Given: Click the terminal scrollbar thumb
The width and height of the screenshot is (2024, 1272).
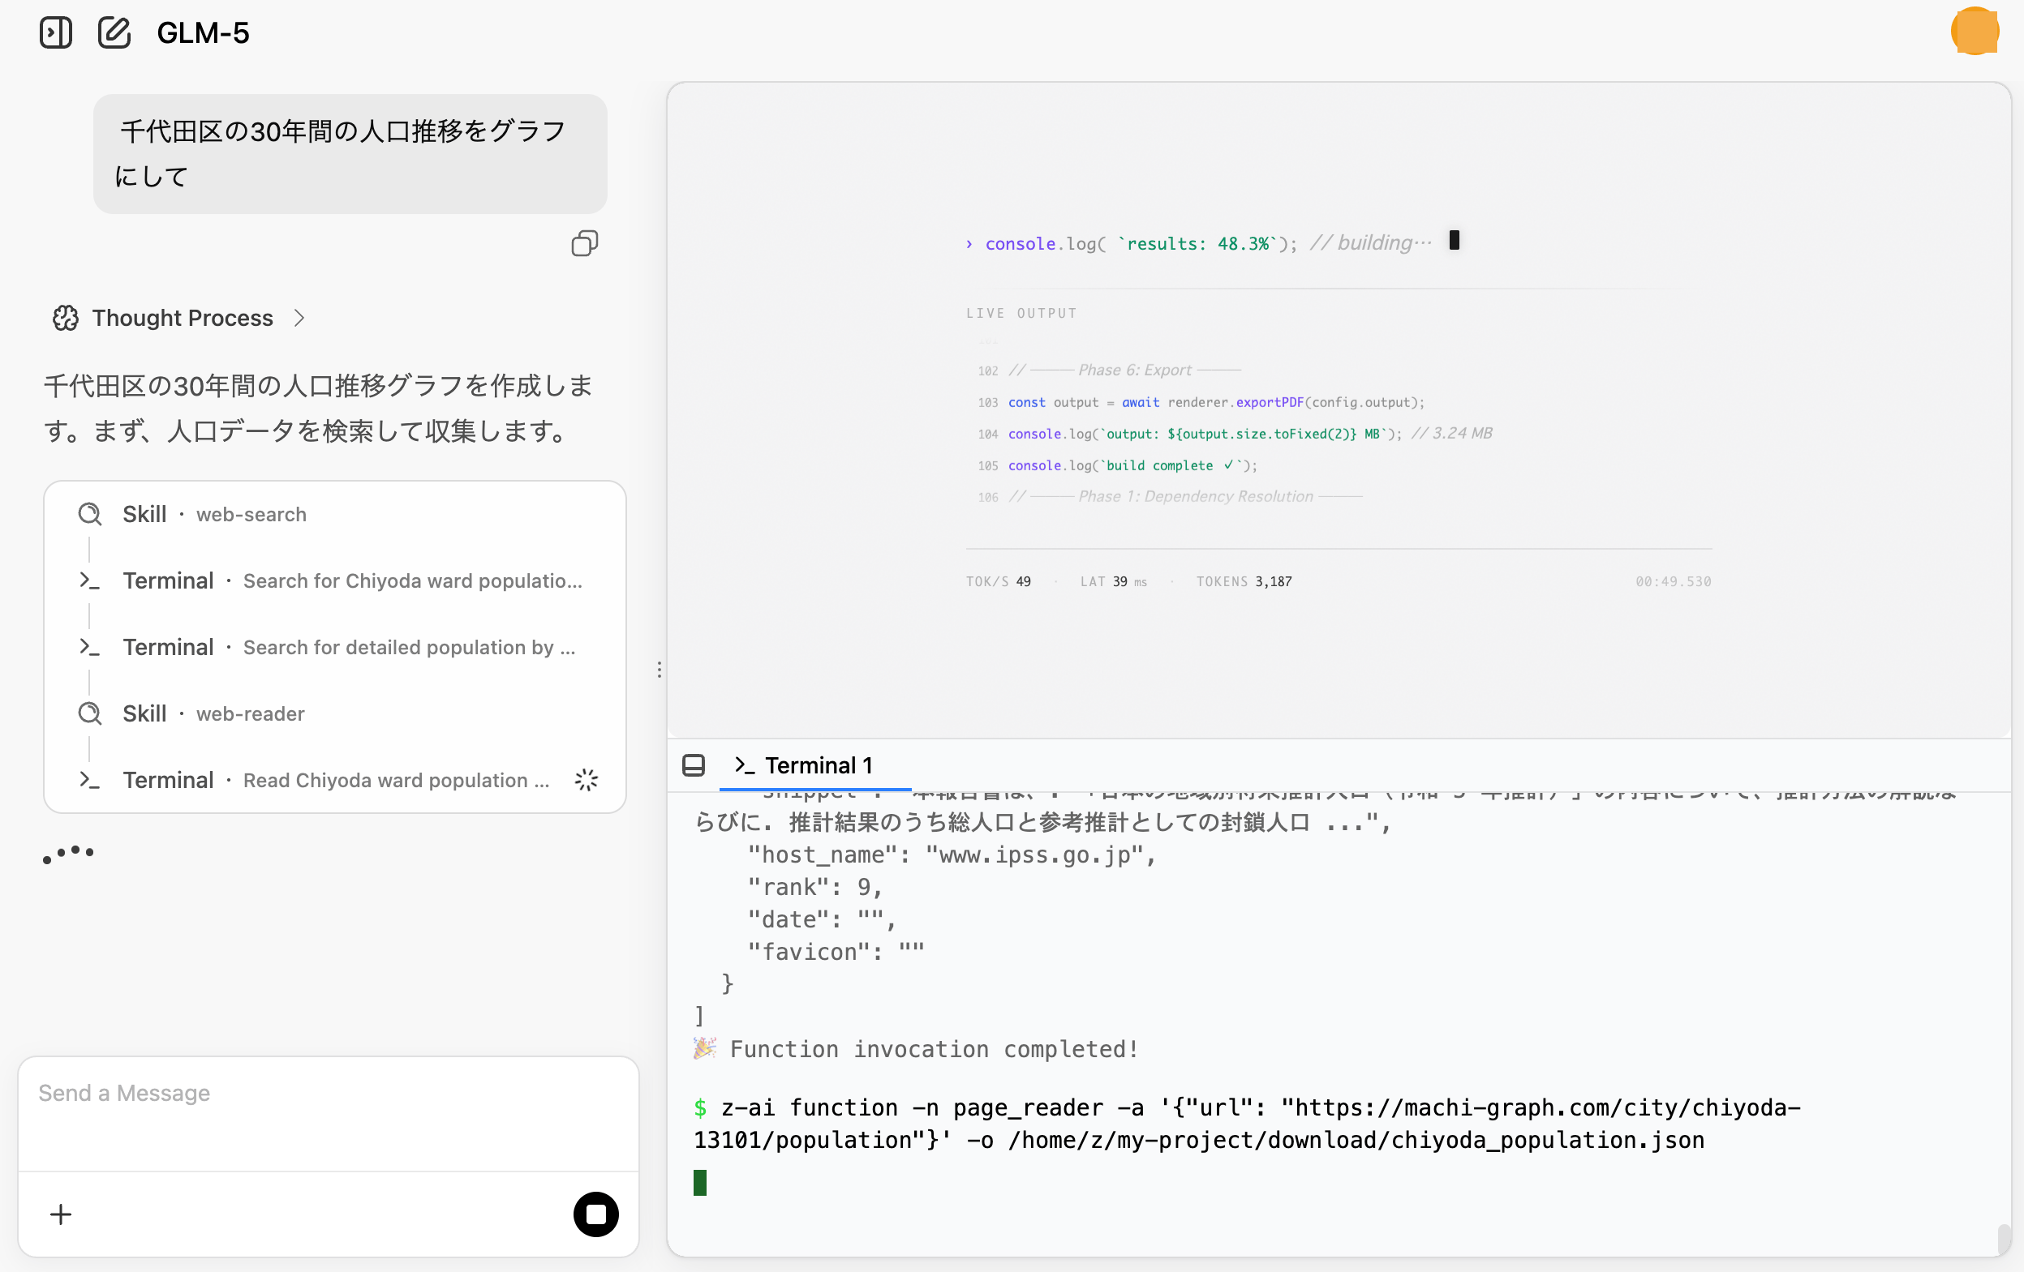Looking at the screenshot, I should pyautogui.click(x=2005, y=1240).
